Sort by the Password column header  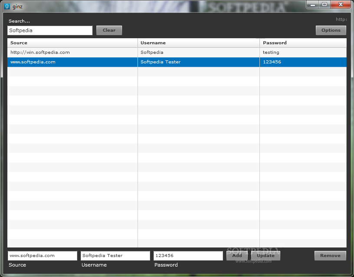click(x=303, y=43)
